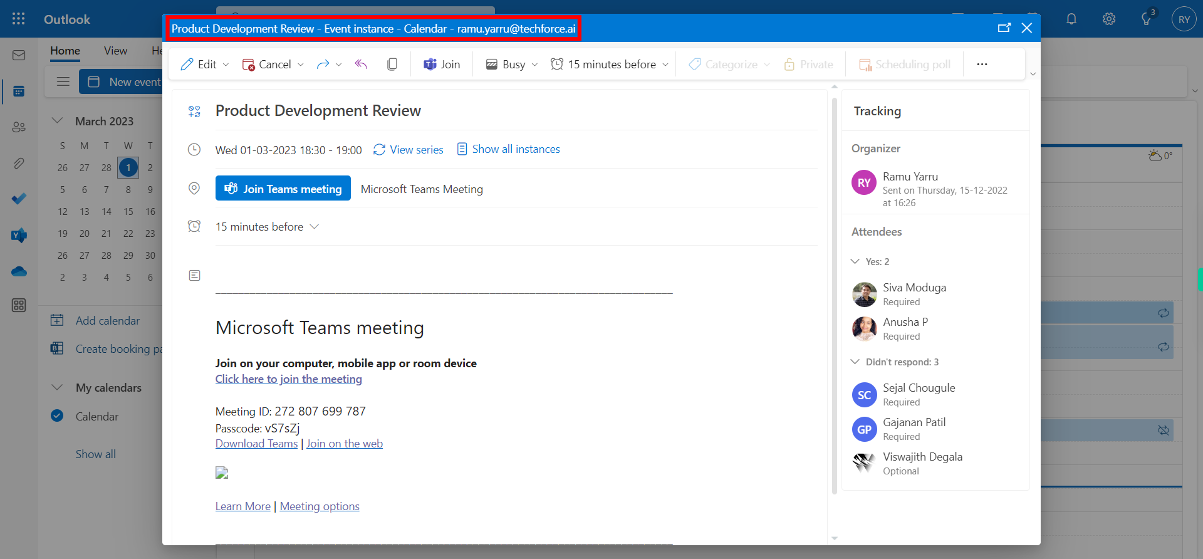Image resolution: width=1203 pixels, height=559 pixels.
Task: Open Edit dropdown arrow
Action: 226,65
